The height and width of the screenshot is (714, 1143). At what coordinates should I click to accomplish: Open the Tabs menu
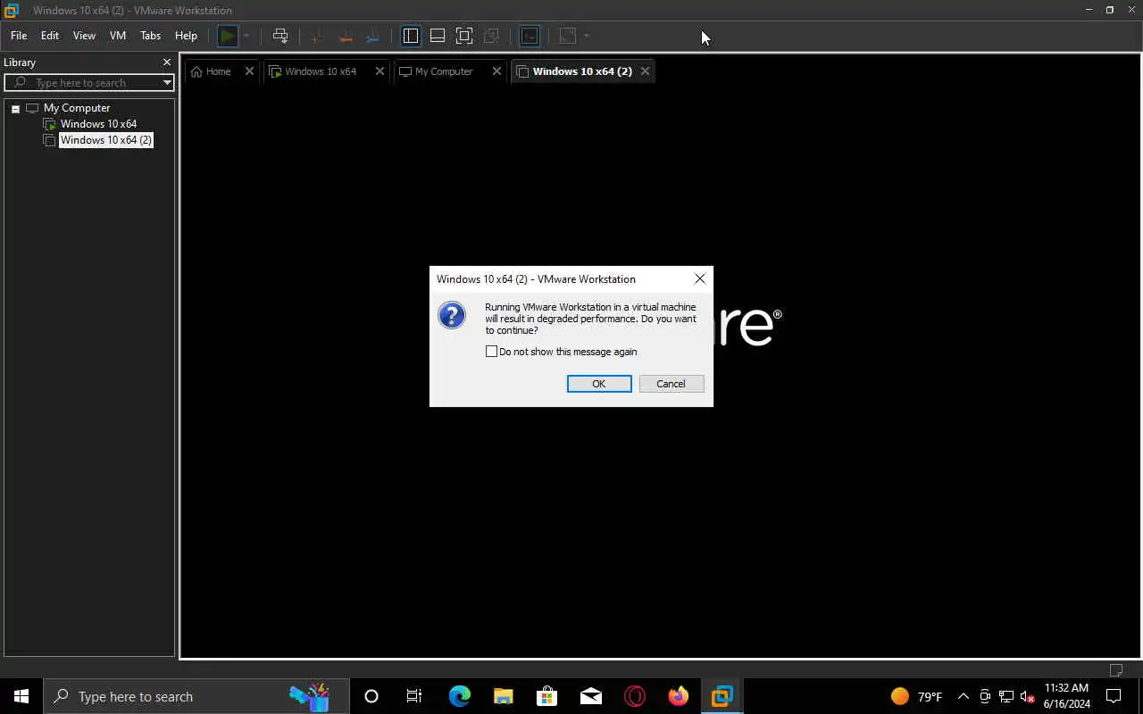151,36
